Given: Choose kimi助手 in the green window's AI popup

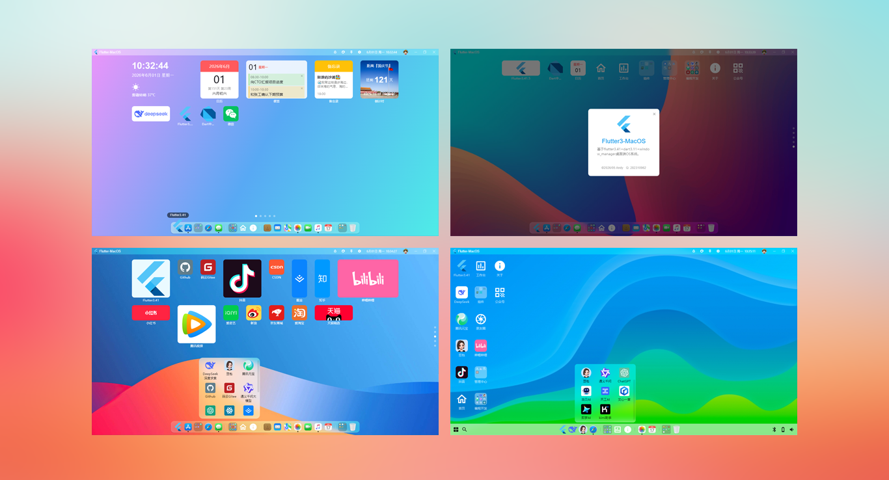Looking at the screenshot, I should coord(605,409).
